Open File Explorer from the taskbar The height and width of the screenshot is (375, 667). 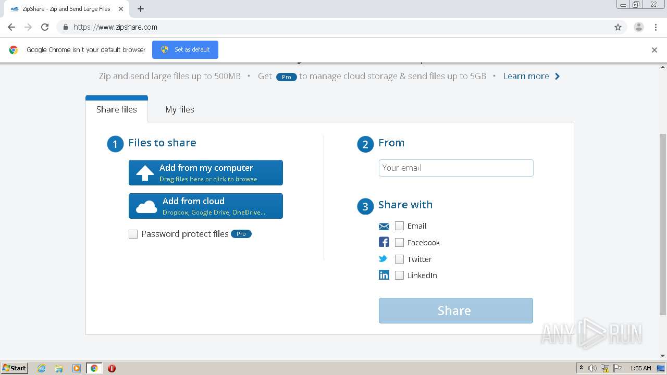pos(59,368)
